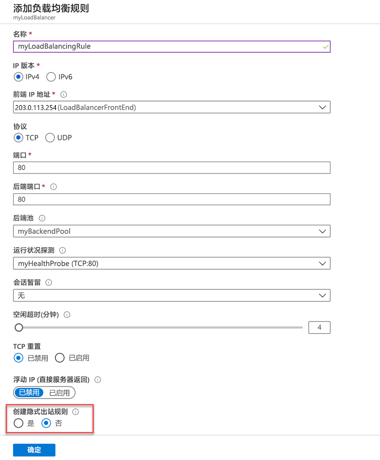Open the 后端池 info tooltip icon
Image resolution: width=380 pixels, height=460 pixels.
(42, 218)
